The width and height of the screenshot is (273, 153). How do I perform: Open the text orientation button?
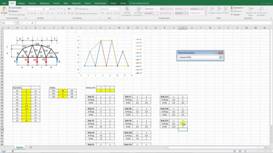[x=70, y=9]
